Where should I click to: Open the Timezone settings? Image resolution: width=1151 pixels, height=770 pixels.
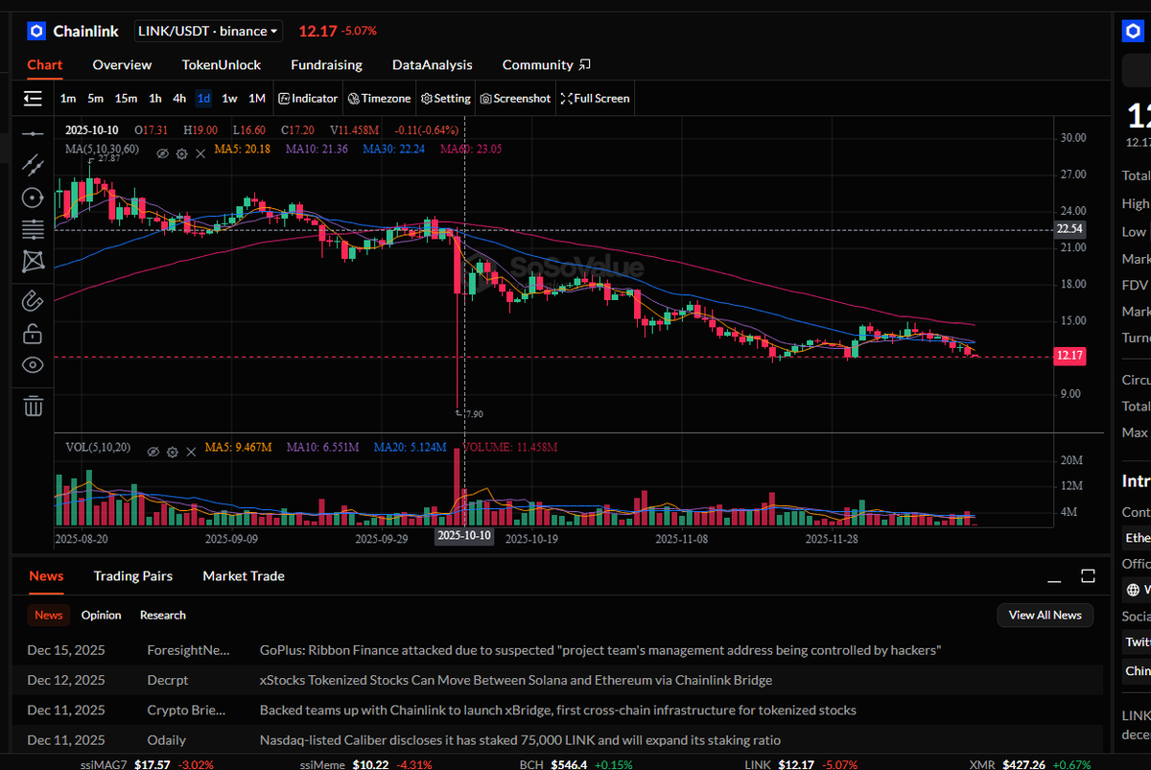pos(379,98)
